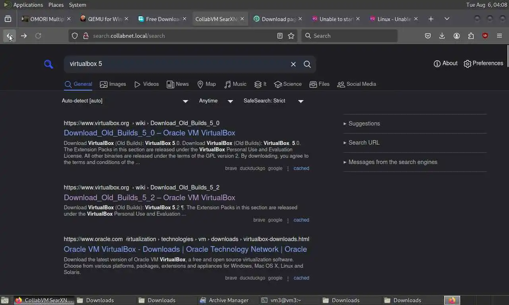Open options menu for Oracle Technology Network result
Image resolution: width=509 pixels, height=305 pixels.
[x=288, y=278]
